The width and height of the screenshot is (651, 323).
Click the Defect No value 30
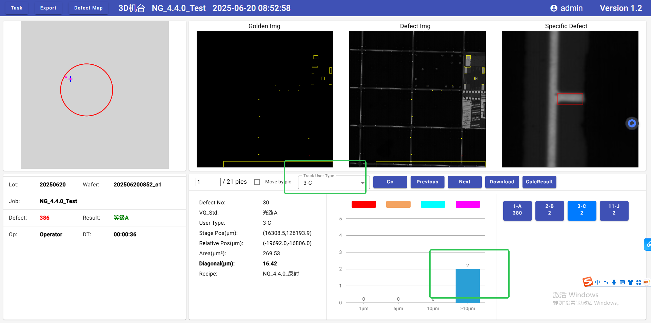[266, 202]
